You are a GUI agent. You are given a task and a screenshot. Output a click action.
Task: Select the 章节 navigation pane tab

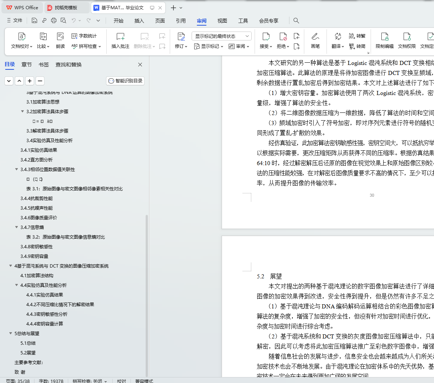pyautogui.click(x=27, y=65)
